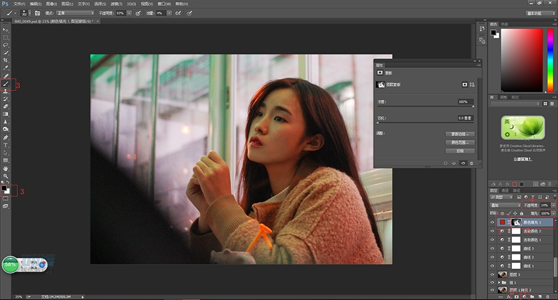The image size is (558, 300).
Task: Click the vertical hue slider strip
Action: (550, 60)
